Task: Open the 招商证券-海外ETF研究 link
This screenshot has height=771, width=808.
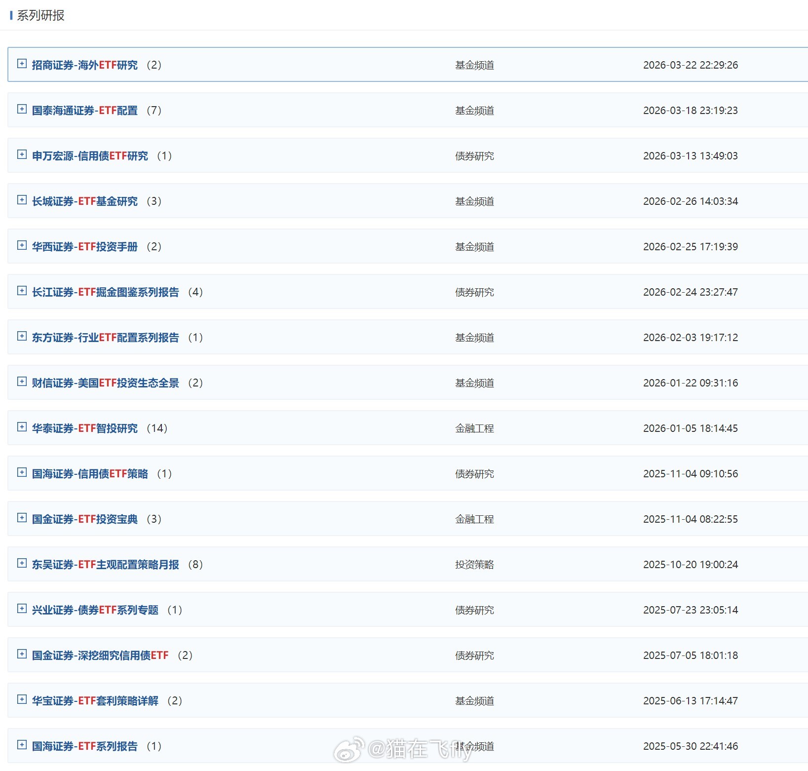Action: 85,65
